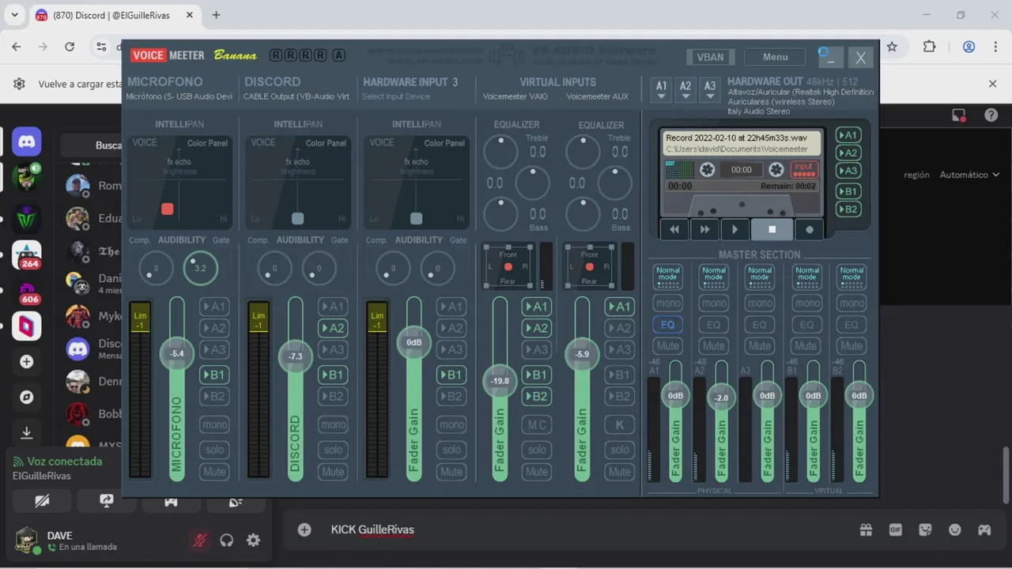
Task: Rewind the Voicemeeter cassette recorder
Action: pos(674,229)
